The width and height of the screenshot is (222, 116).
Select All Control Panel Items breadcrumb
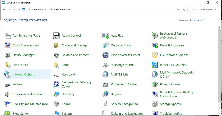pyautogui.click(x=60, y=10)
